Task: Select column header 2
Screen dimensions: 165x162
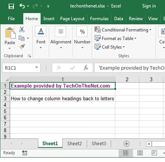Action: coord(127,79)
